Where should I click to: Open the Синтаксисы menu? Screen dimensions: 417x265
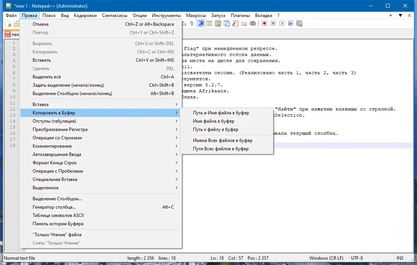(x=114, y=16)
